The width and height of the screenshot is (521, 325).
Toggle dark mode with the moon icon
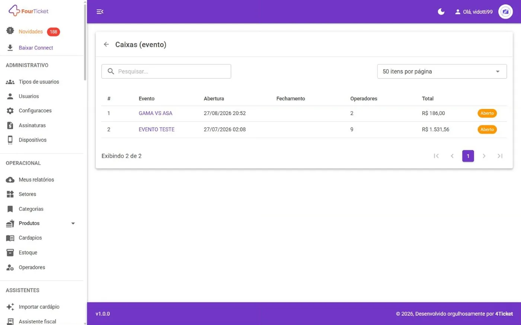(x=441, y=12)
